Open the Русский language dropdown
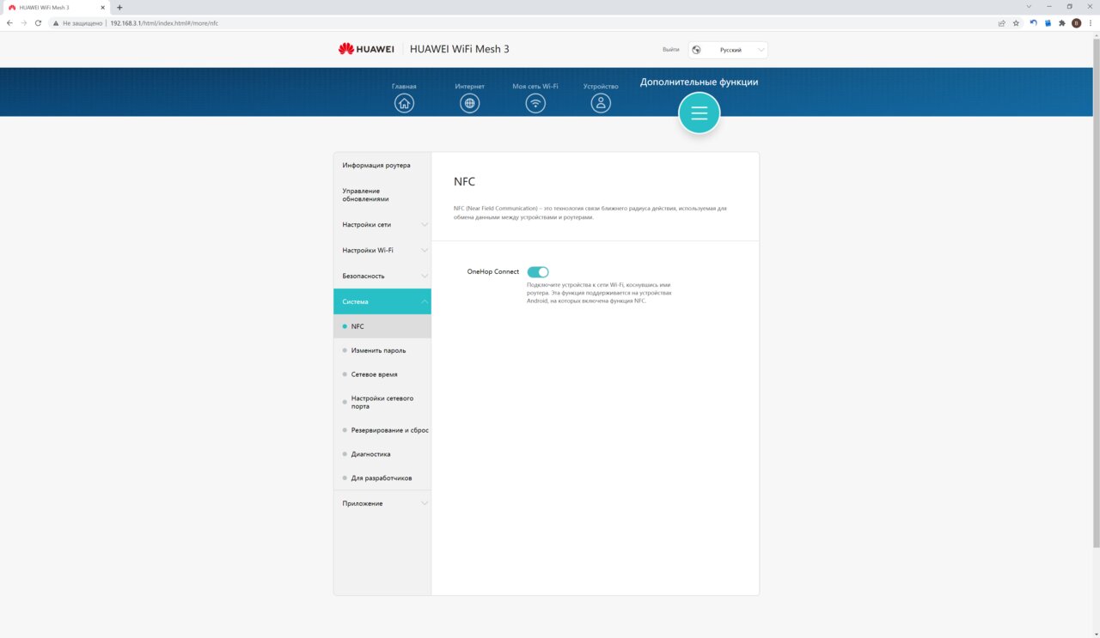1100x638 pixels. [728, 50]
